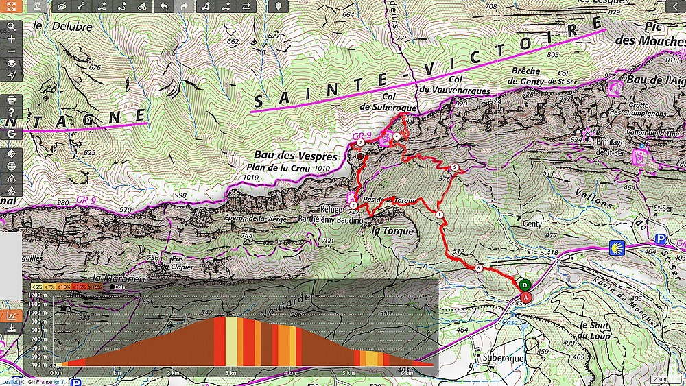686x386 pixels.
Task: Open the ign.fr link
Action: pos(59,382)
